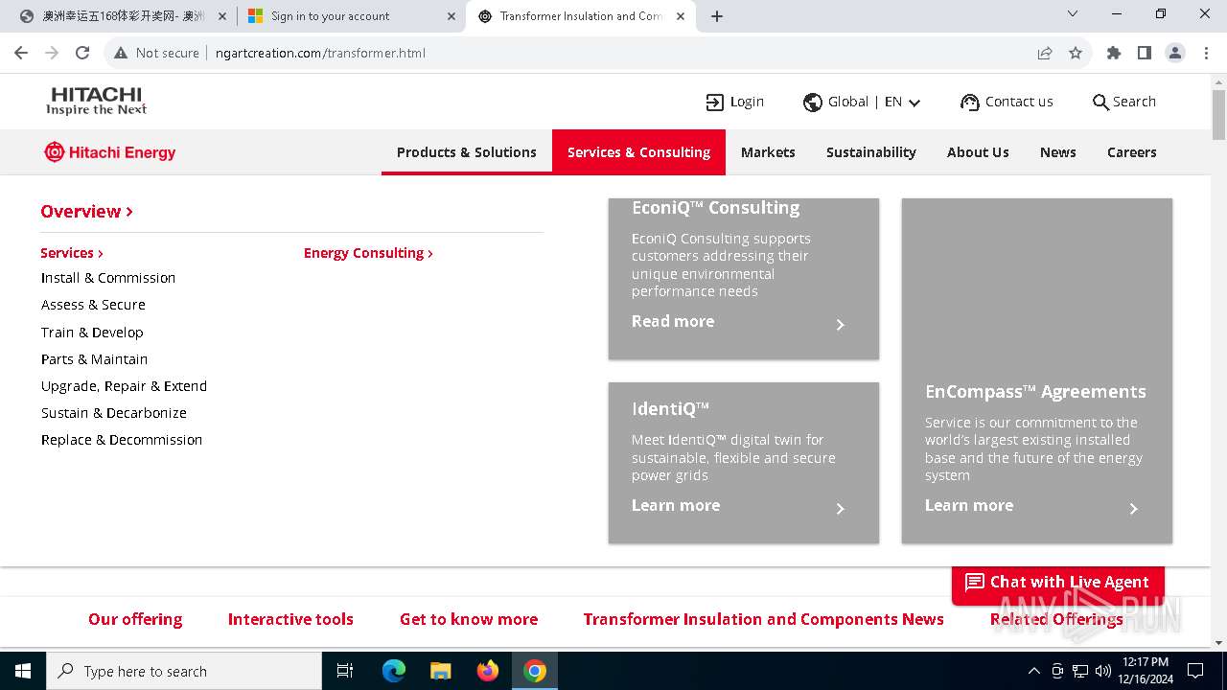
Task: Click the arrow on EnCompass Agreements card
Action: click(1133, 509)
